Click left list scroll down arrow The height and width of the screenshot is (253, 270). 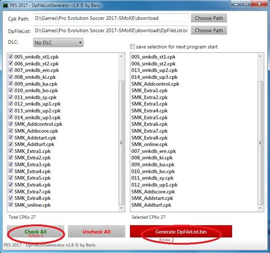point(121,208)
